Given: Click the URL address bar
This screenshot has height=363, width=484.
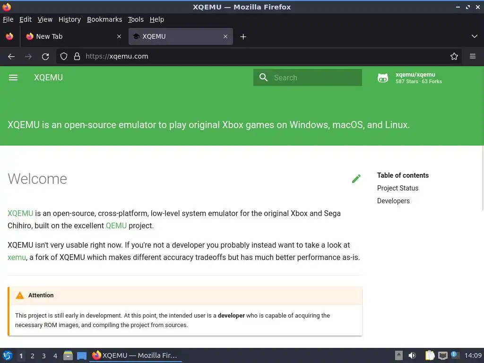Looking at the screenshot, I should [259, 56].
